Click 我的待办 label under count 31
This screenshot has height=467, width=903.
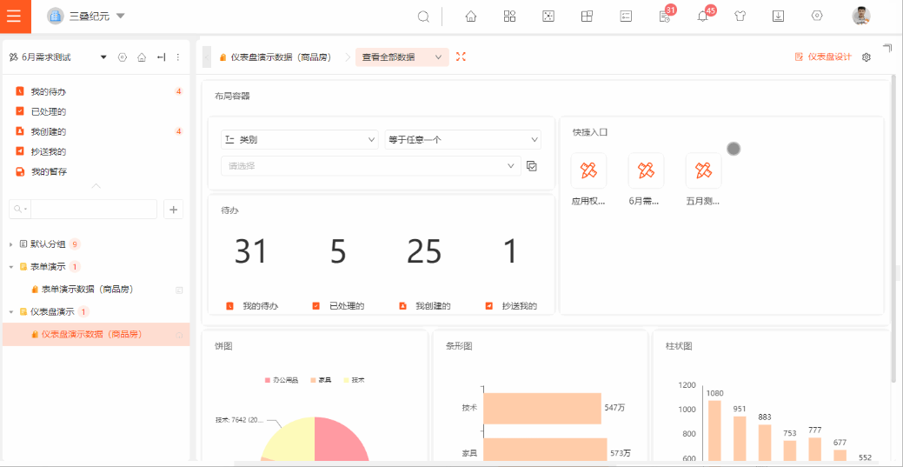tap(261, 306)
